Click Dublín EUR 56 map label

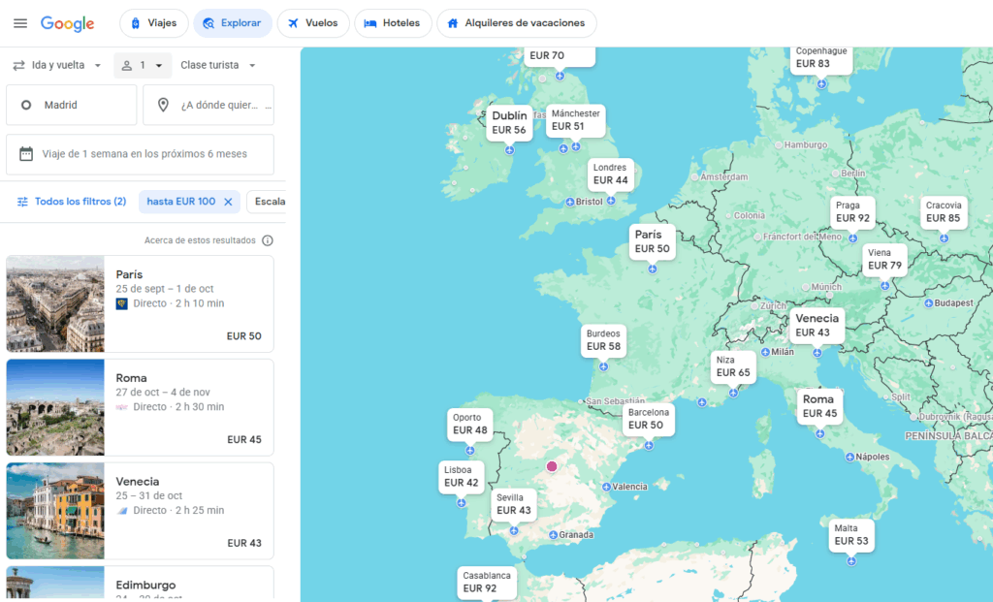(x=509, y=123)
